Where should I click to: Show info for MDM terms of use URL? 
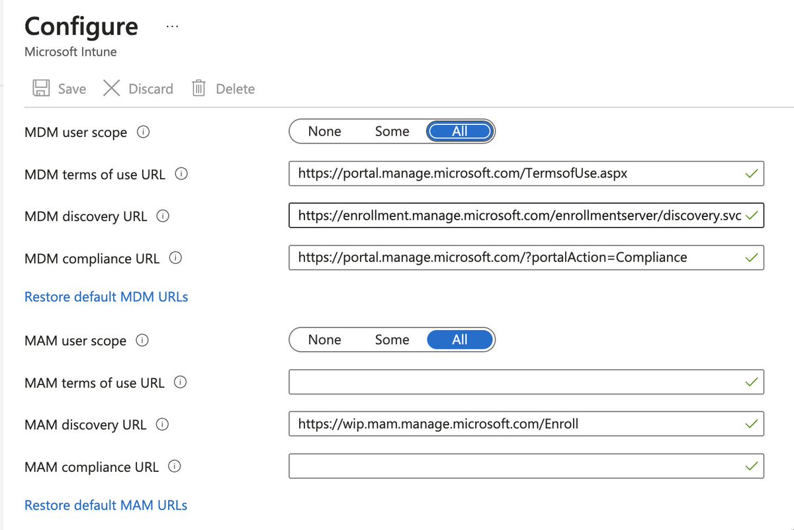(181, 175)
